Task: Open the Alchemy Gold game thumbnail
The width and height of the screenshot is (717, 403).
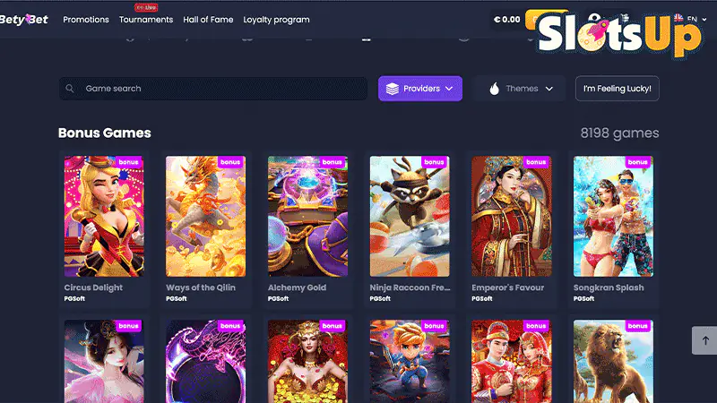Action: pos(307,216)
